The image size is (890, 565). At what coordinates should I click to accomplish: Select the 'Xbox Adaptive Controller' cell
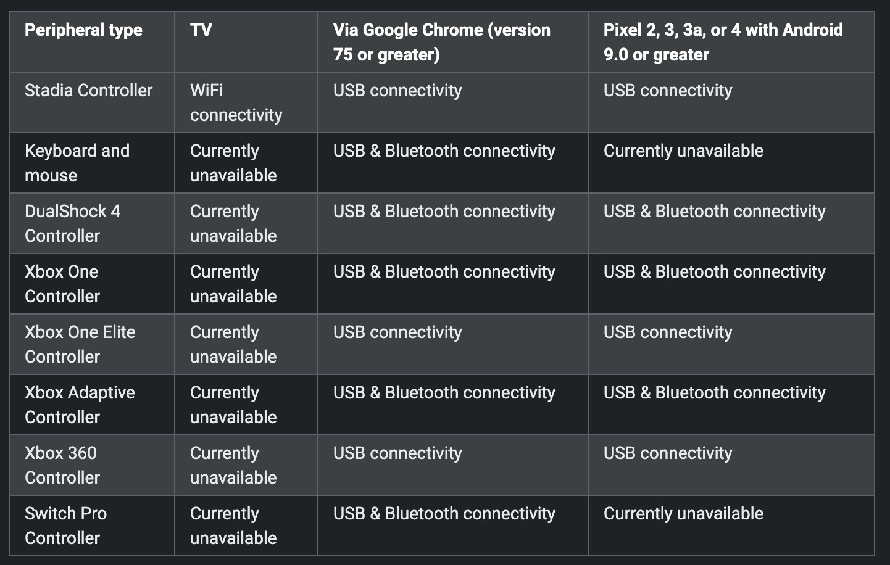coord(80,405)
